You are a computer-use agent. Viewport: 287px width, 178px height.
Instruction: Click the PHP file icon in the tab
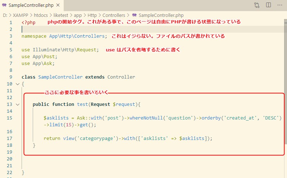point(4,5)
